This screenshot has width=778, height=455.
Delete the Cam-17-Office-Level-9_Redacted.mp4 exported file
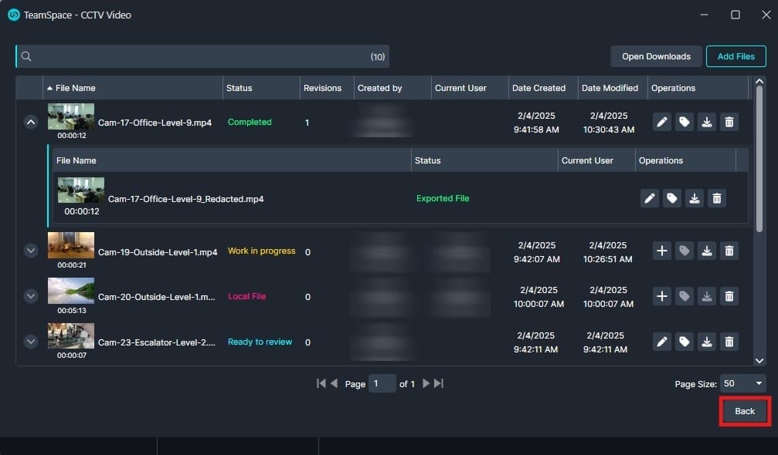click(717, 198)
